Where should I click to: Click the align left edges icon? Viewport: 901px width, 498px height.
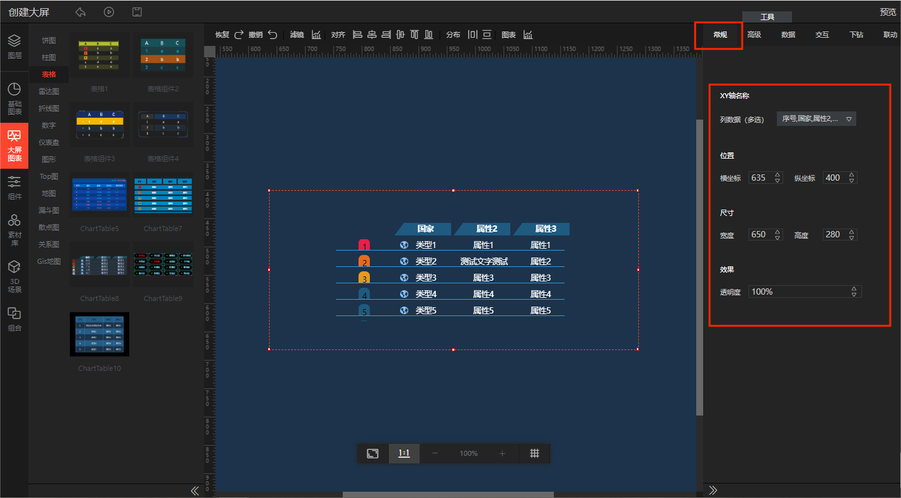[357, 35]
